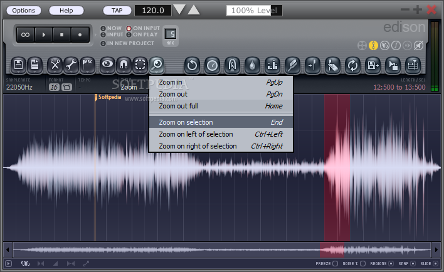Click the scrollbar right arrow
The image size is (444, 272).
click(x=436, y=249)
